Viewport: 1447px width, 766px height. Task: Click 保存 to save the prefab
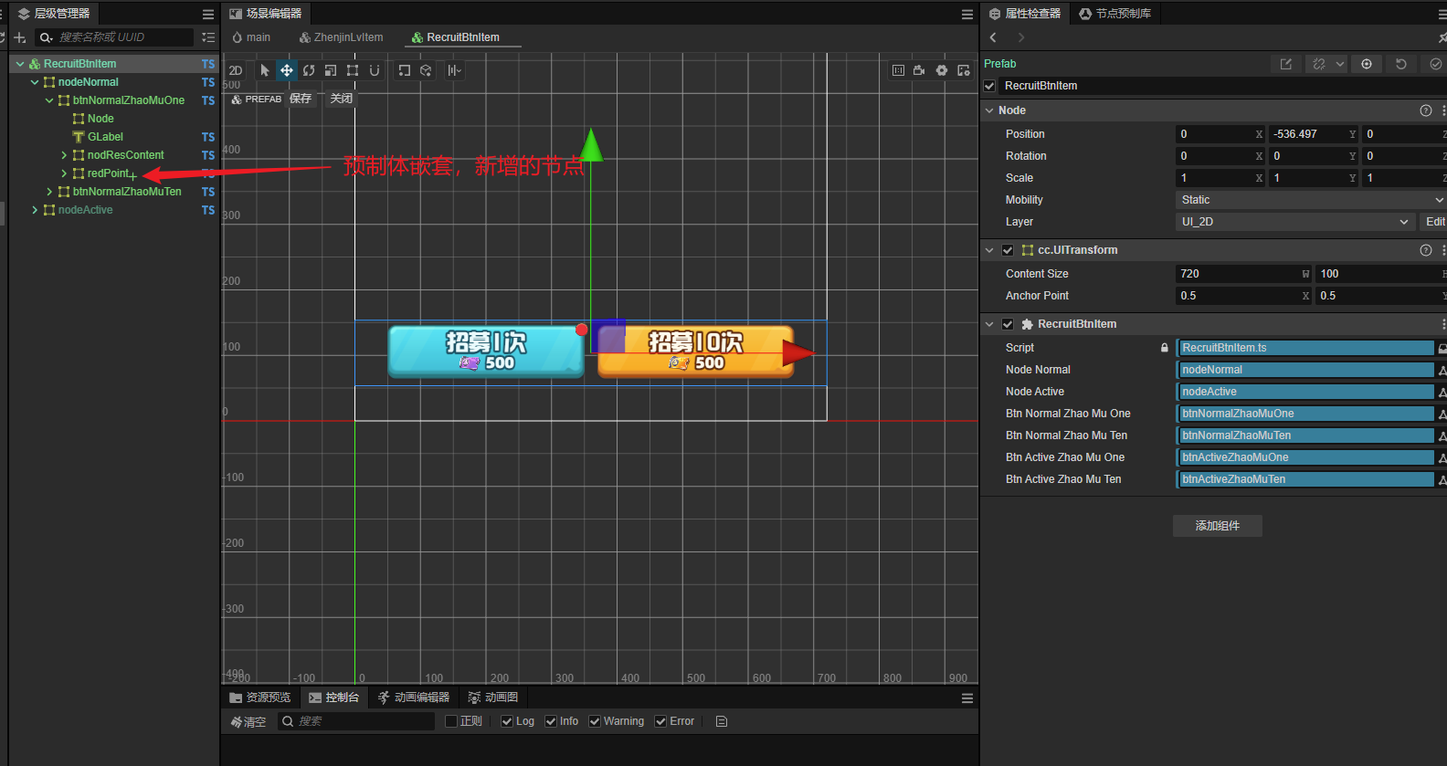click(301, 99)
